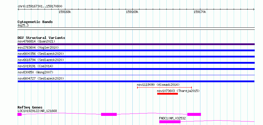Viewport: 263px width, 125px height.
Task: Open the nsv6600356 (Sedlazeck2020) label
Action: tap(41, 54)
